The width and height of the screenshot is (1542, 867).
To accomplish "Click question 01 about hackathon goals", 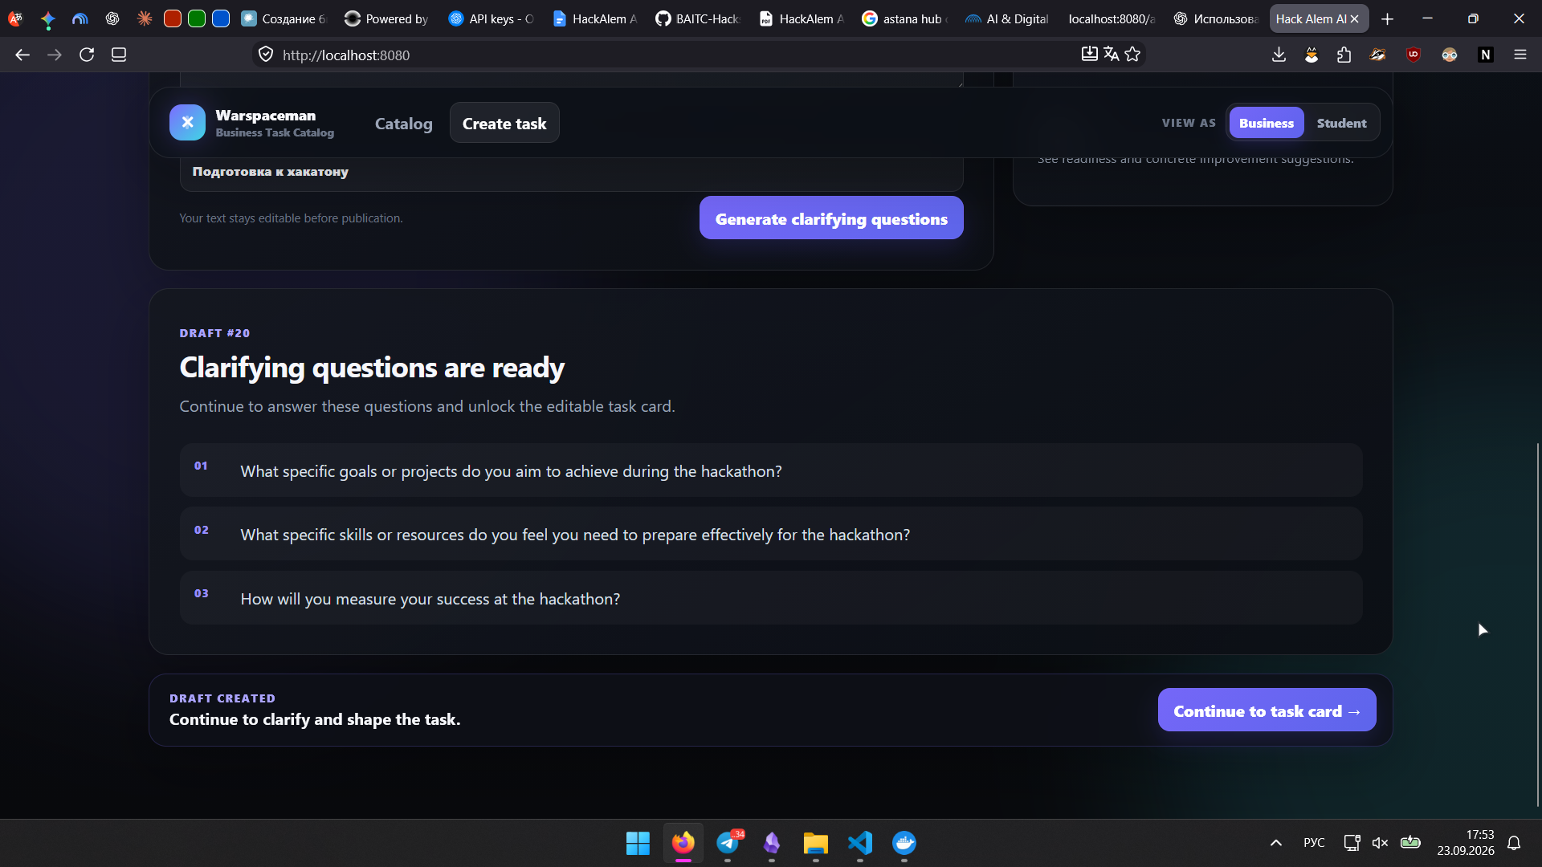I will click(771, 470).
